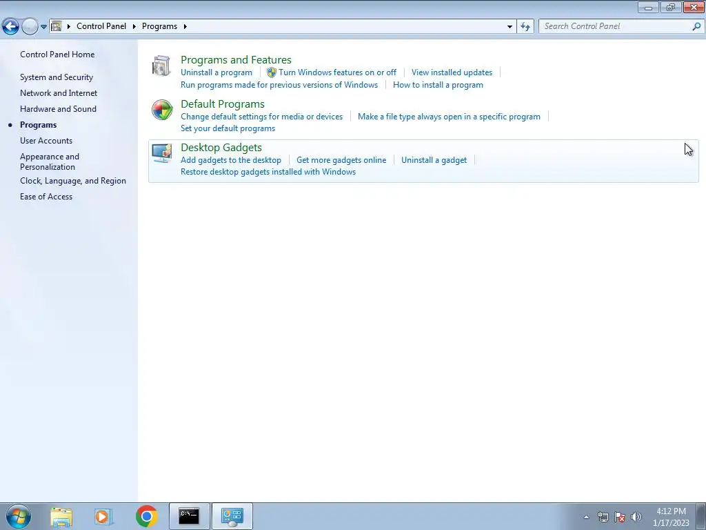Select Control Panel in the breadcrumb
Image resolution: width=706 pixels, height=530 pixels.
click(x=101, y=26)
